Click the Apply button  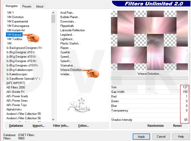tap(141, 137)
